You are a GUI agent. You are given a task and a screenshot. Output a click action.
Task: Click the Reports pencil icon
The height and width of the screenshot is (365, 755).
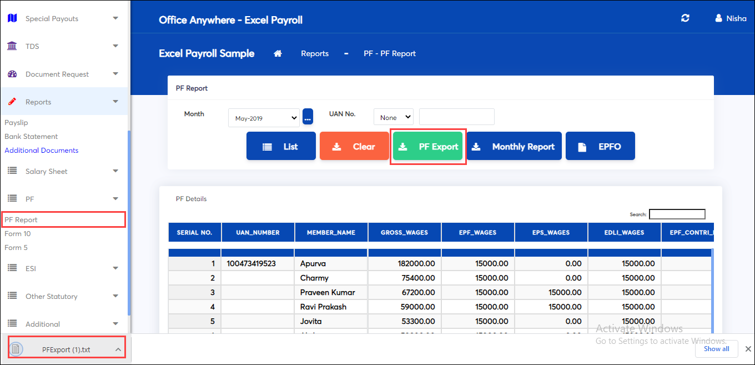[12, 102]
